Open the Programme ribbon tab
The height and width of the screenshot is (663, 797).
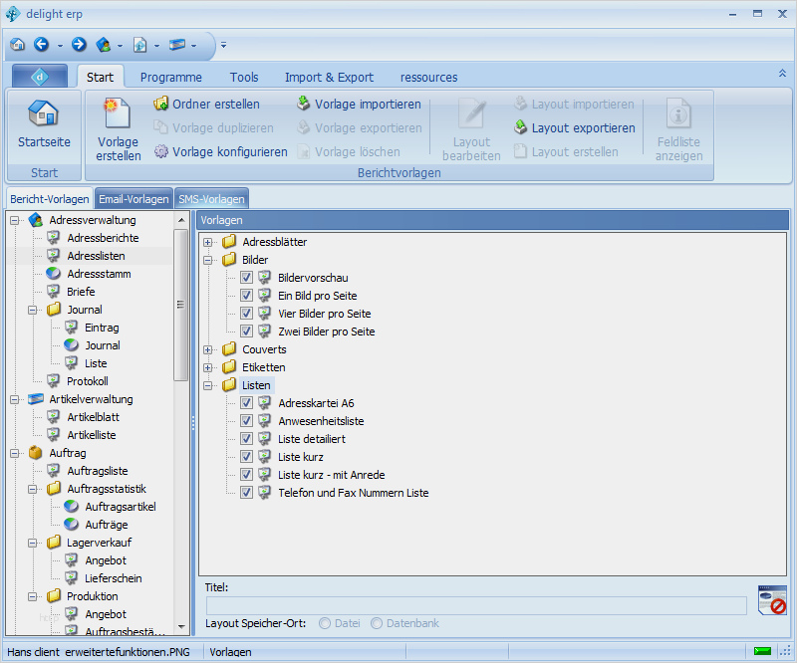pos(170,78)
